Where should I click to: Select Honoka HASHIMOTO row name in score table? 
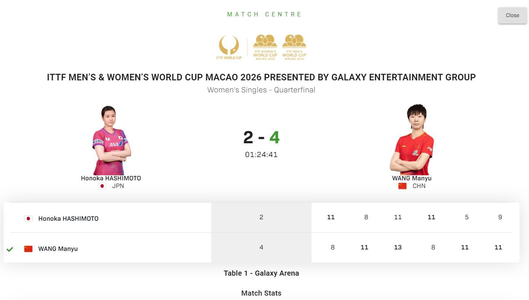tap(68, 219)
